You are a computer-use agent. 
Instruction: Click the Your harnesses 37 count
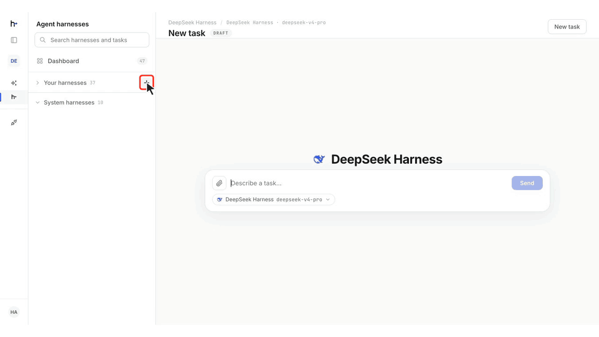point(93,83)
